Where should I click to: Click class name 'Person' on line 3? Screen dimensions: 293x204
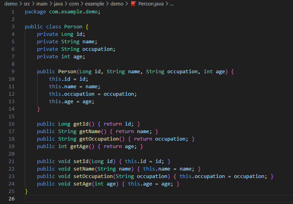(73, 27)
